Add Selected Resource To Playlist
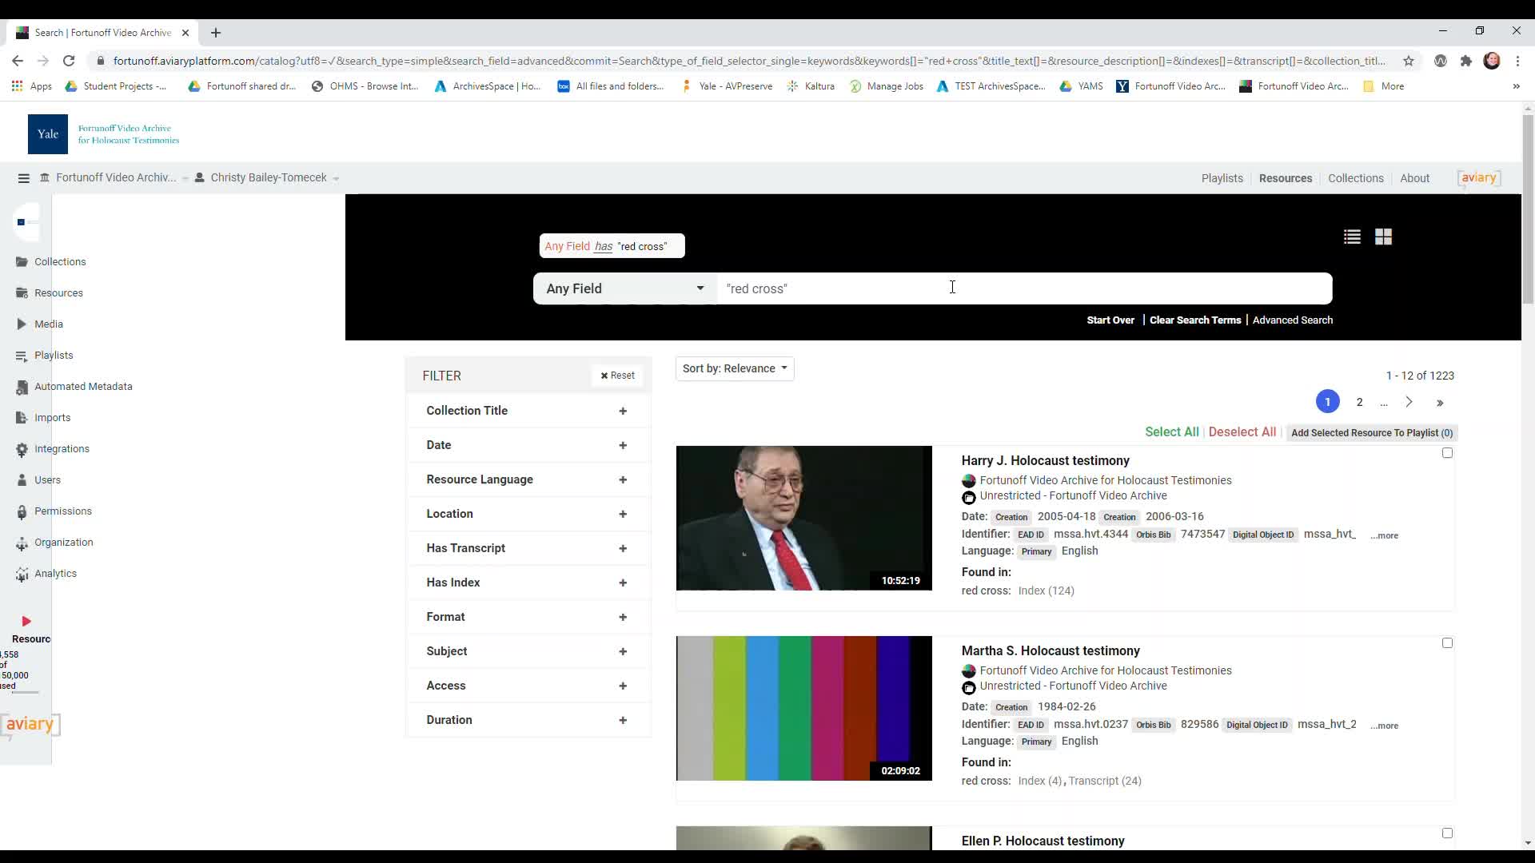The image size is (1535, 863). point(1372,432)
